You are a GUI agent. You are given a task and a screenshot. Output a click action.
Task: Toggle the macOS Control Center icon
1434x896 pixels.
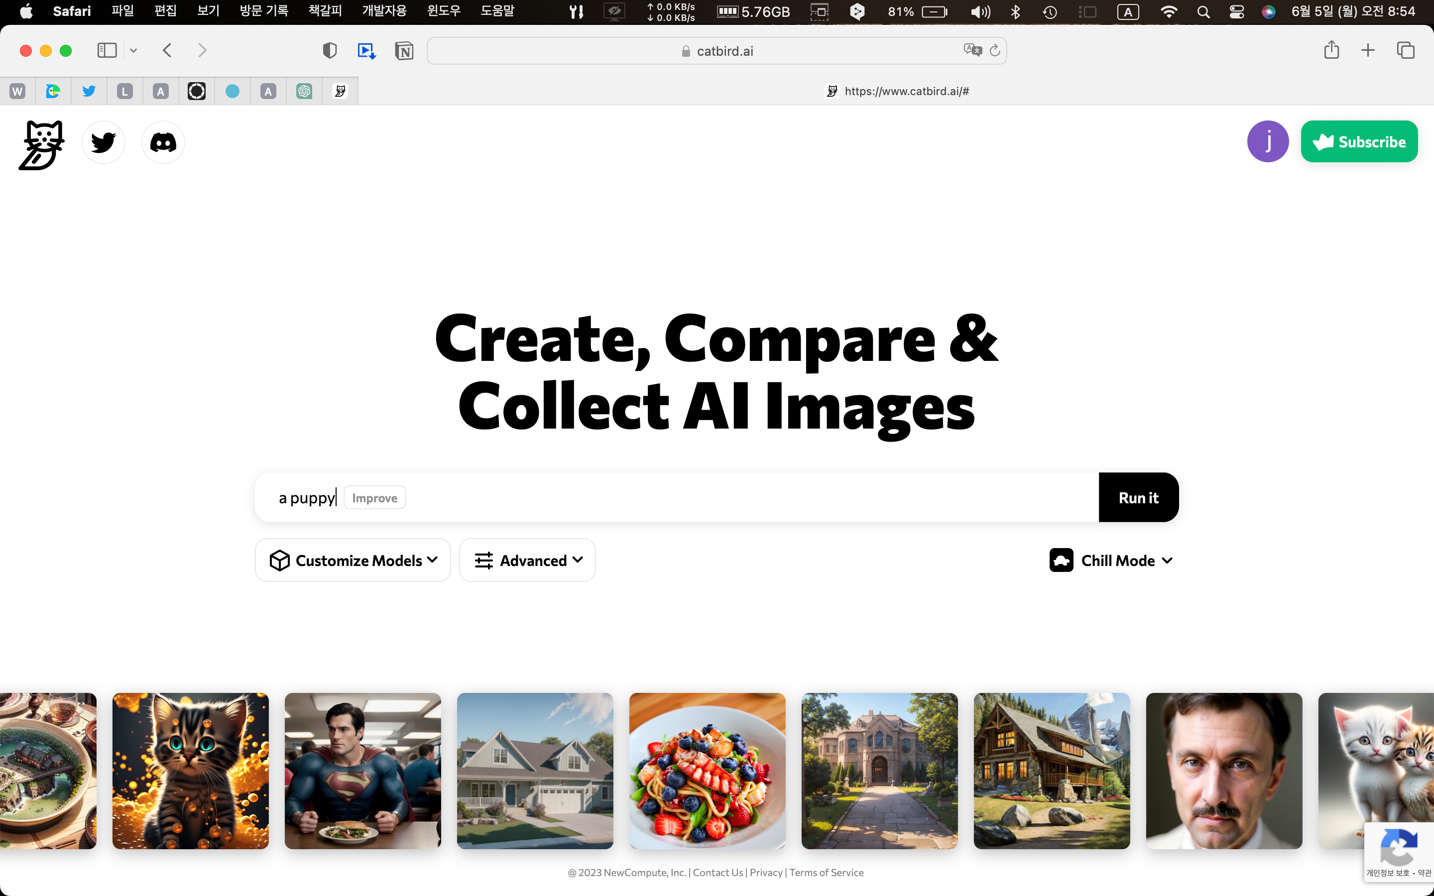(1236, 12)
